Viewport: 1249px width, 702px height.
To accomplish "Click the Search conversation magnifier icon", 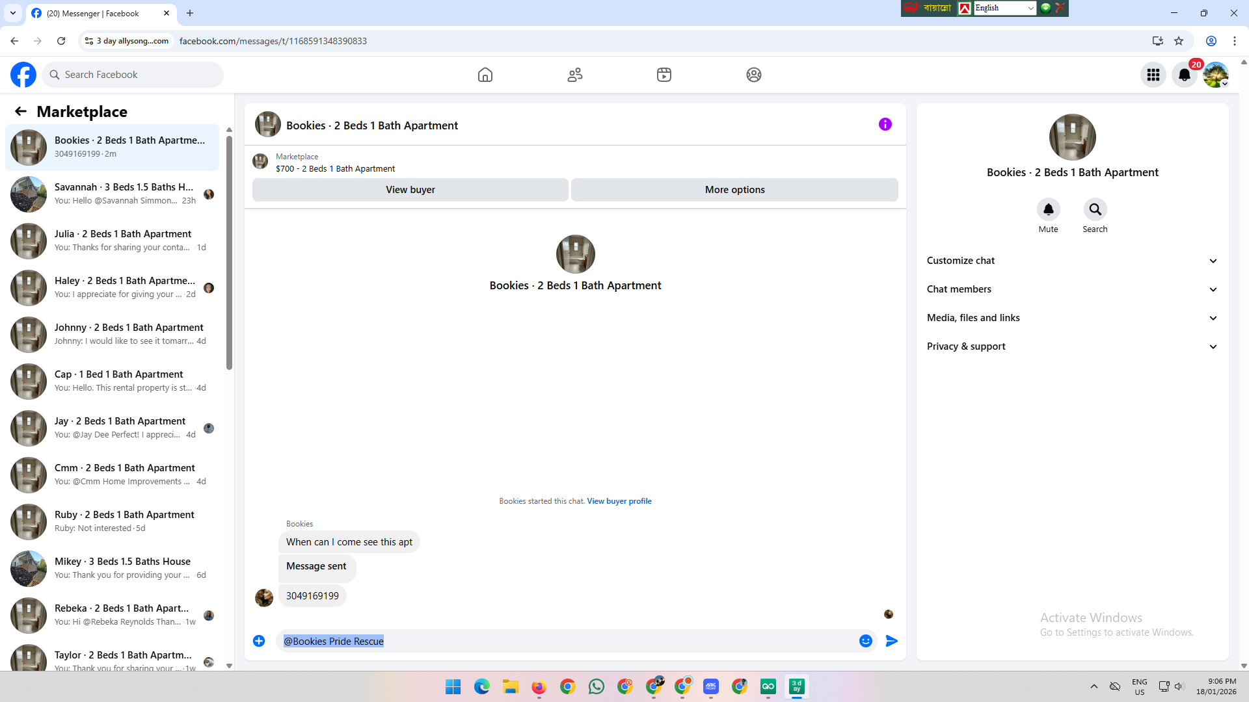I will (x=1095, y=209).
